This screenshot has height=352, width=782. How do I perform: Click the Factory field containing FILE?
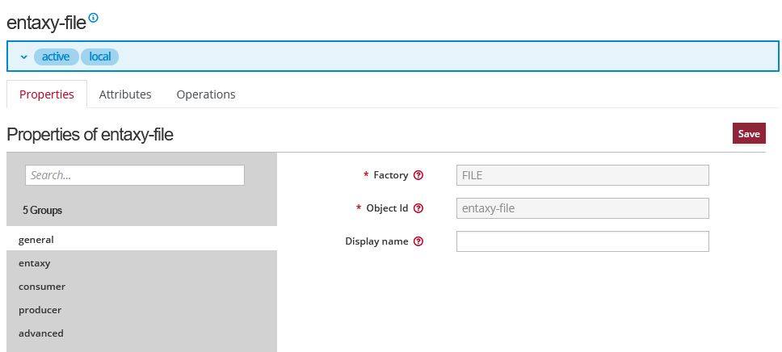click(582, 175)
